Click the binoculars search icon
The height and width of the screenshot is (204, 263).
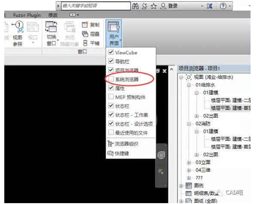click(x=136, y=6)
